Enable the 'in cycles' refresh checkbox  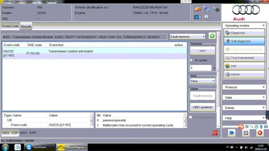tap(191, 60)
